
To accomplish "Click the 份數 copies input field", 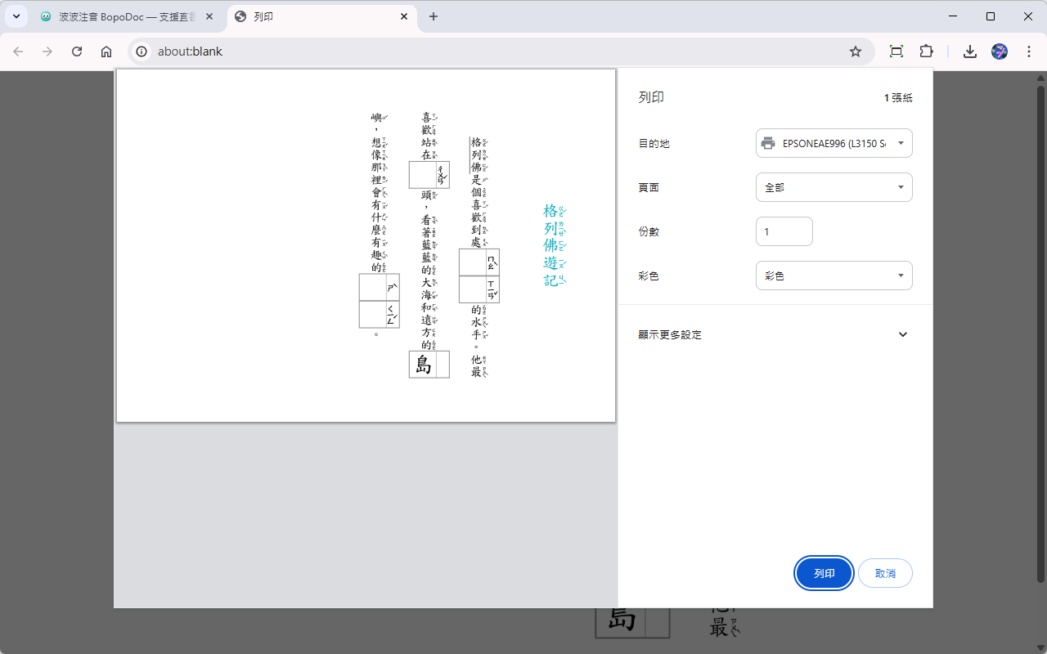I will (x=784, y=231).
